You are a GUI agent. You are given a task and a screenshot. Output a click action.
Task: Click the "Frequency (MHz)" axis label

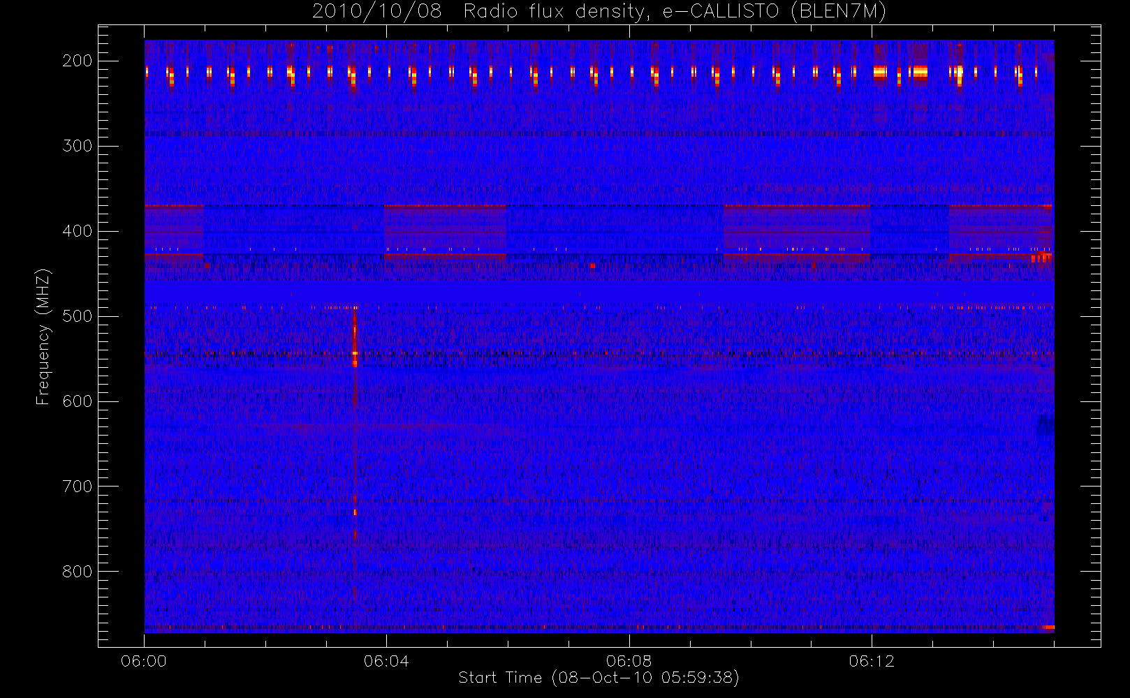point(43,336)
